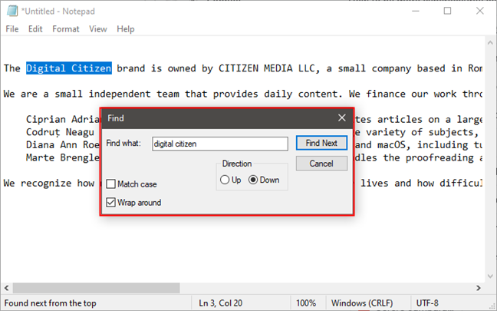Image resolution: width=497 pixels, height=311 pixels.
Task: Click vertical scrollbar down arrow
Action: click(x=490, y=276)
